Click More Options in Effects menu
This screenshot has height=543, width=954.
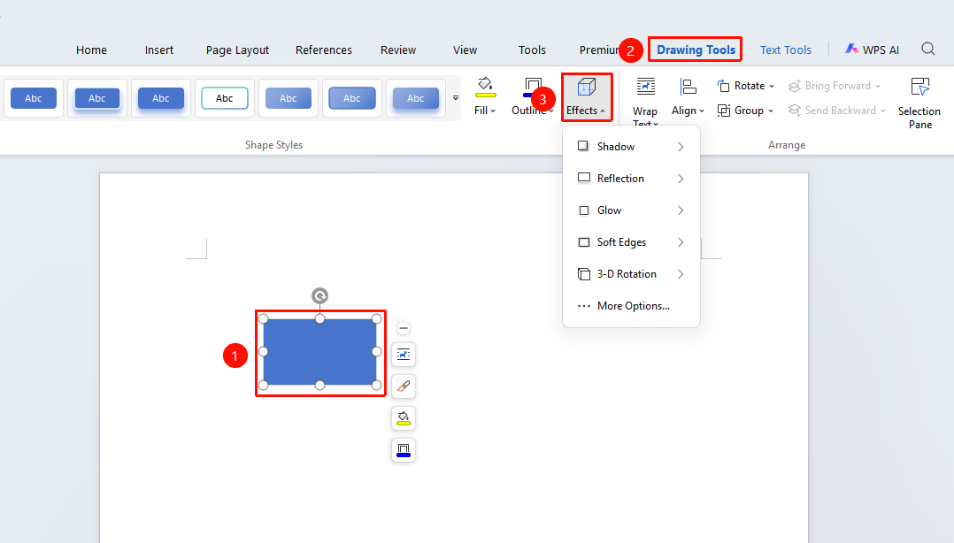point(631,306)
